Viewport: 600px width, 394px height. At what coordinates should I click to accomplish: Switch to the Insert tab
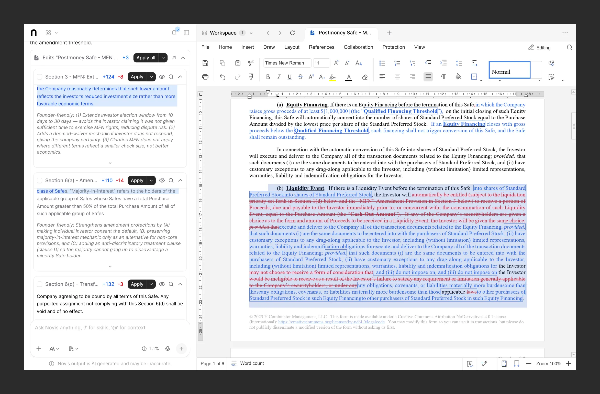[248, 47]
